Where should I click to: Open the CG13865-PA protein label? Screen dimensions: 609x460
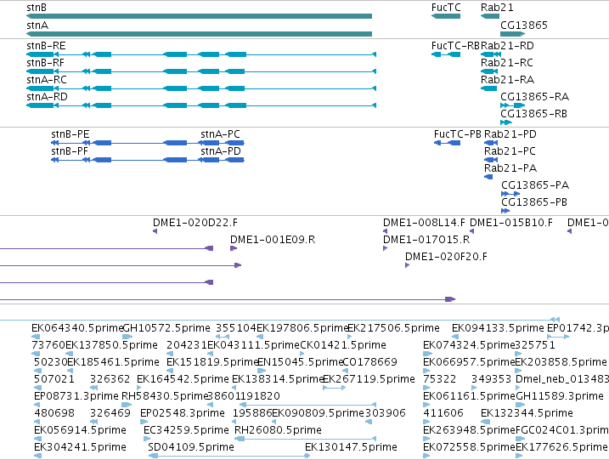point(535,185)
